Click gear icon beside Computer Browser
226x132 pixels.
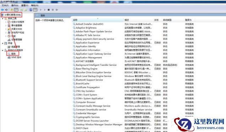pos(74,102)
